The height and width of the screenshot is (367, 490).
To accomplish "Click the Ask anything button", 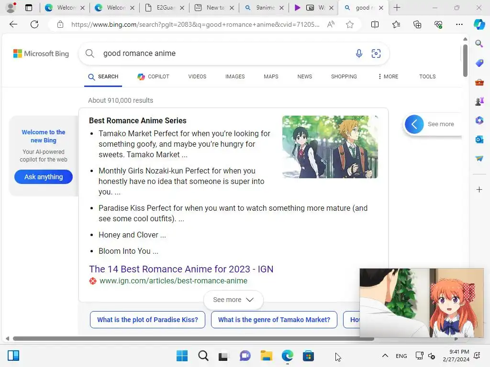I will point(44,177).
